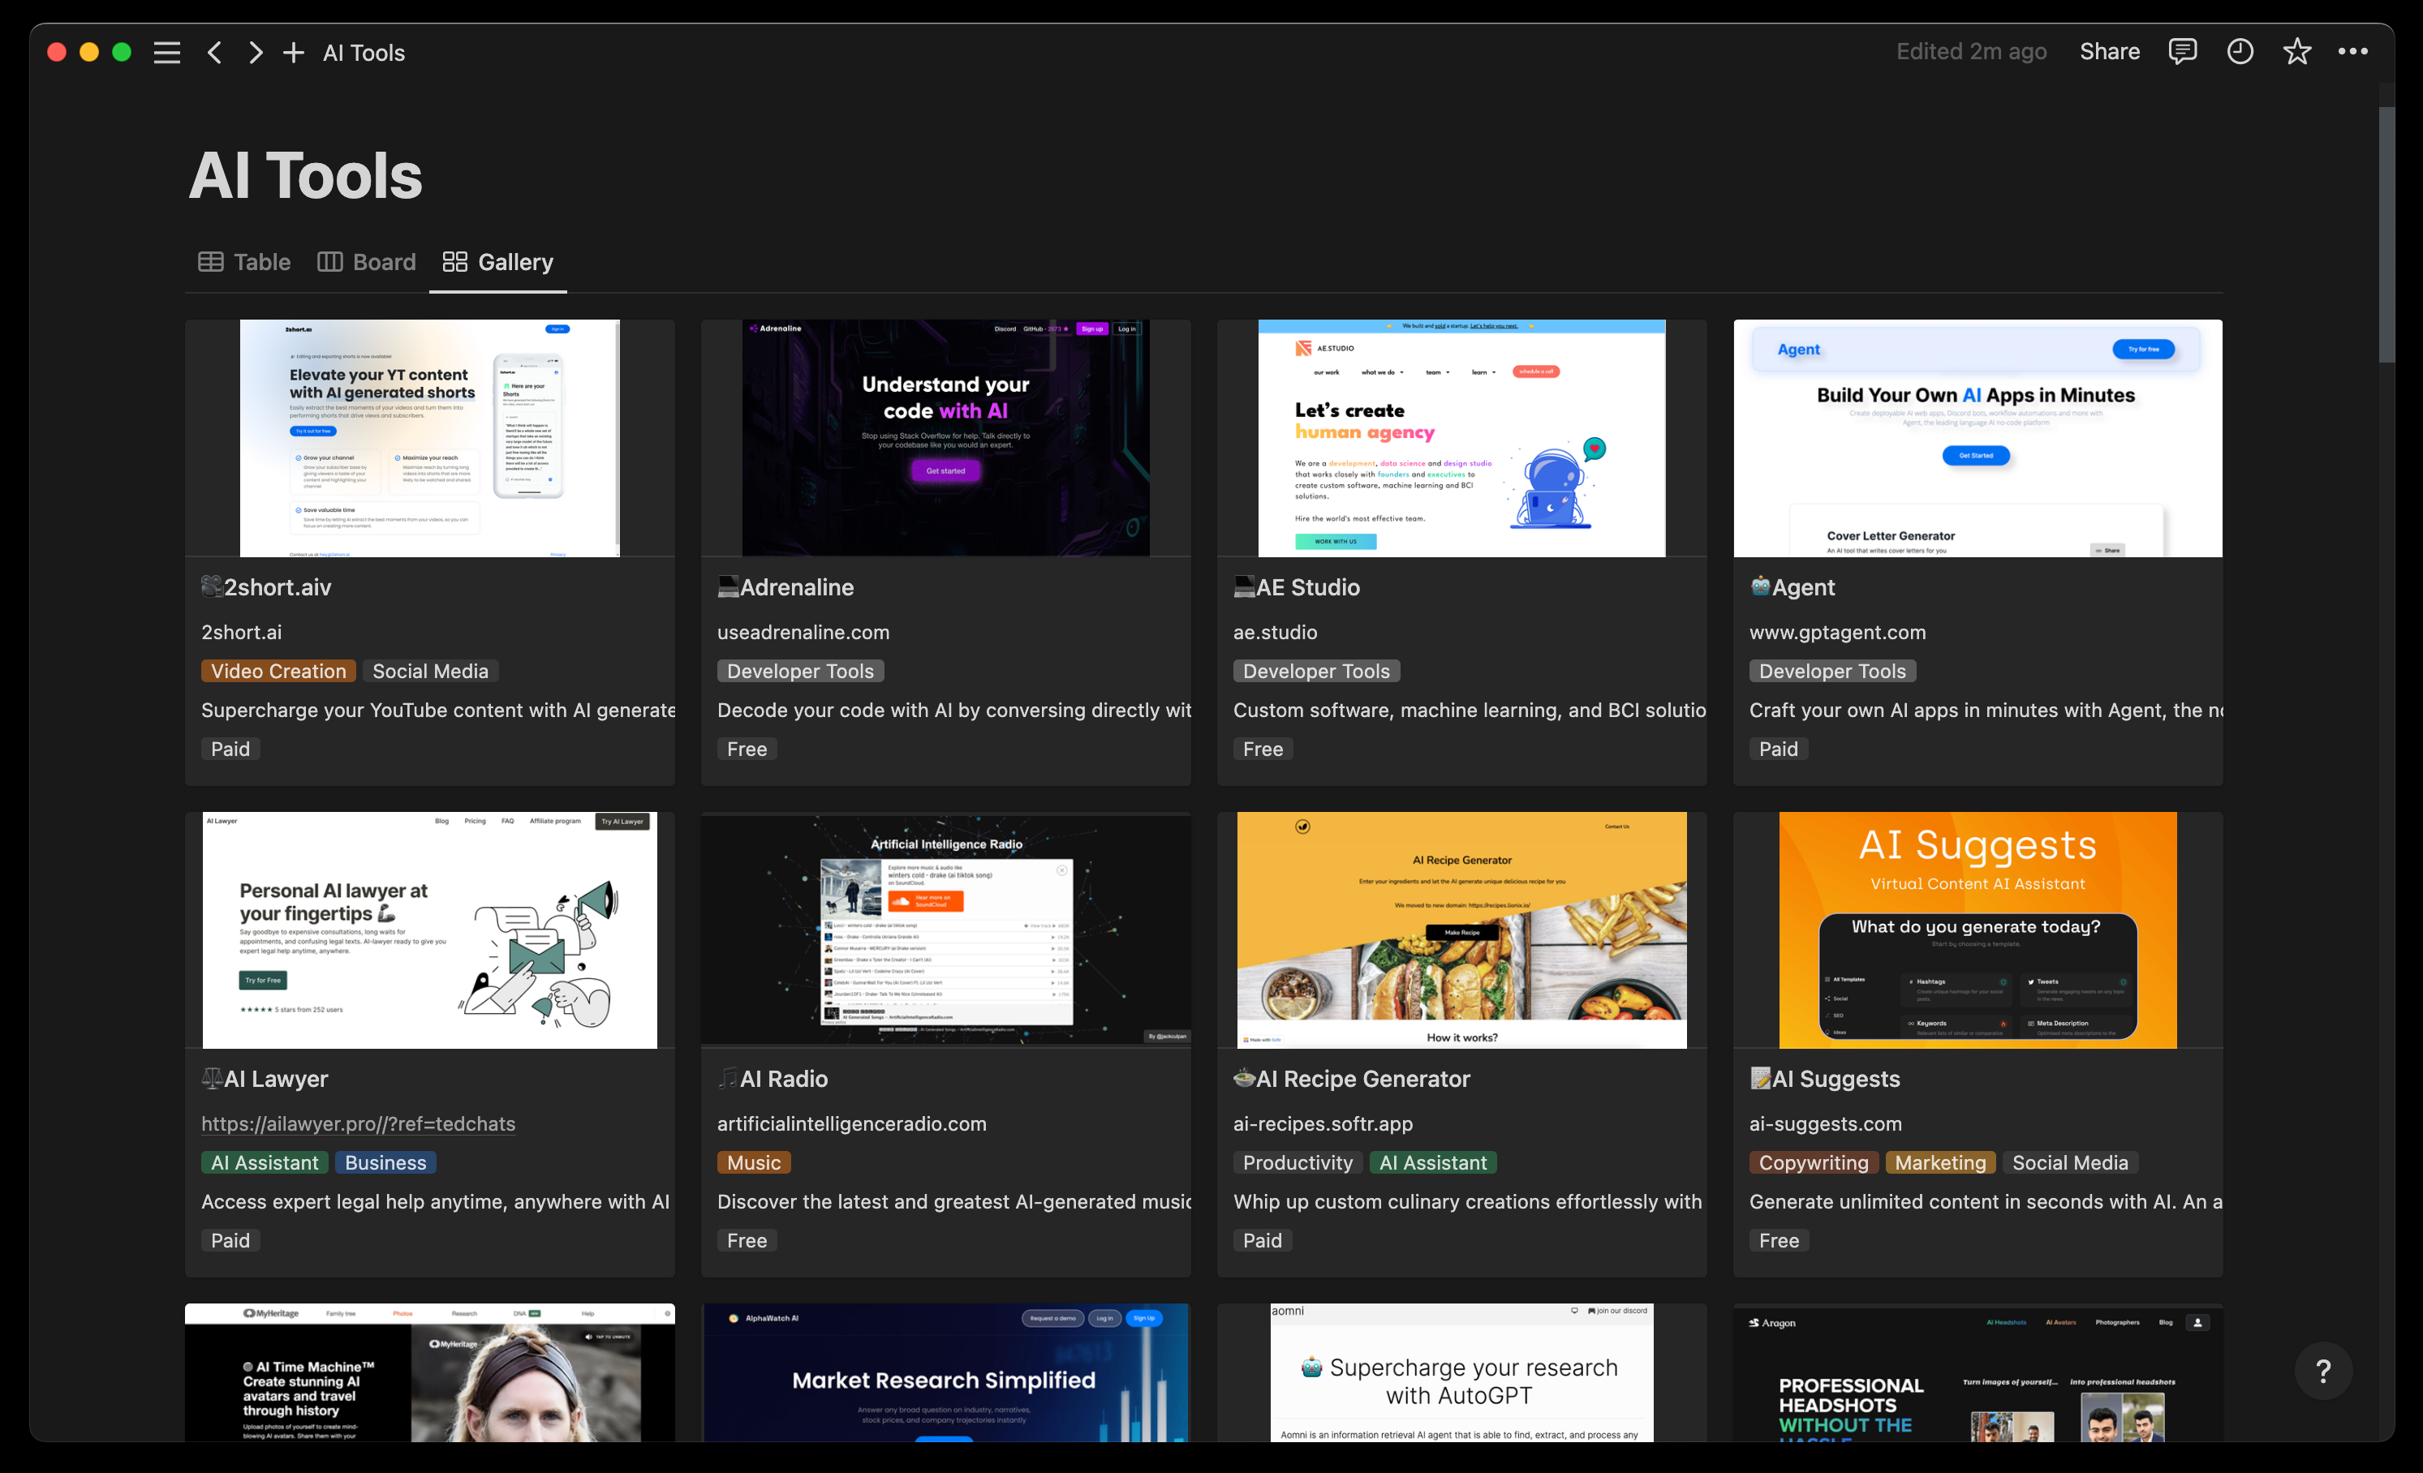This screenshot has height=1473, width=2423.
Task: Click Free tag on Adrenaline card
Action: point(747,749)
